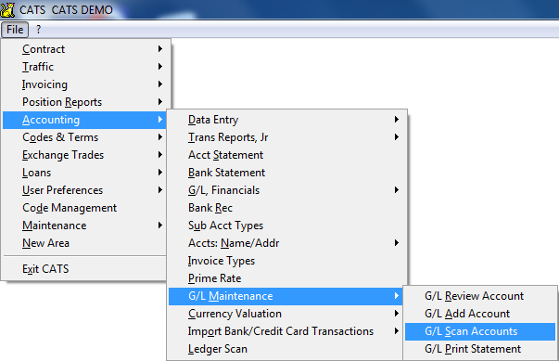Screen dimensions: 559x361
Task: Expand the arrow beside Currency Valuation
Action: [x=397, y=314]
